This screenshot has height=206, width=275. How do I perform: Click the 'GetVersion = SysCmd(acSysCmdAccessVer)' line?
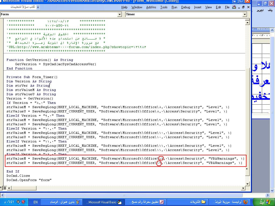(x=56, y=64)
